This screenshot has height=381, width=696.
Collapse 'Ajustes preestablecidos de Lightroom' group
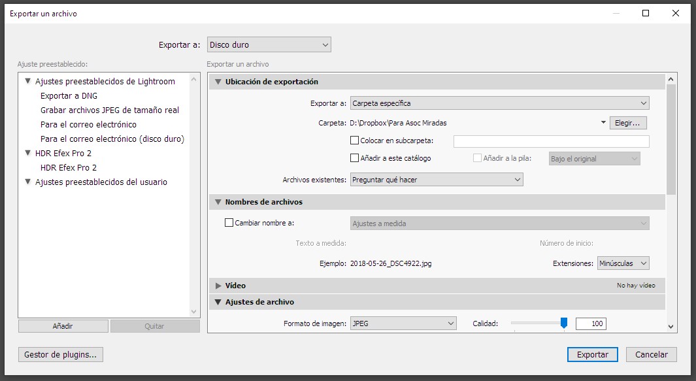[28, 81]
